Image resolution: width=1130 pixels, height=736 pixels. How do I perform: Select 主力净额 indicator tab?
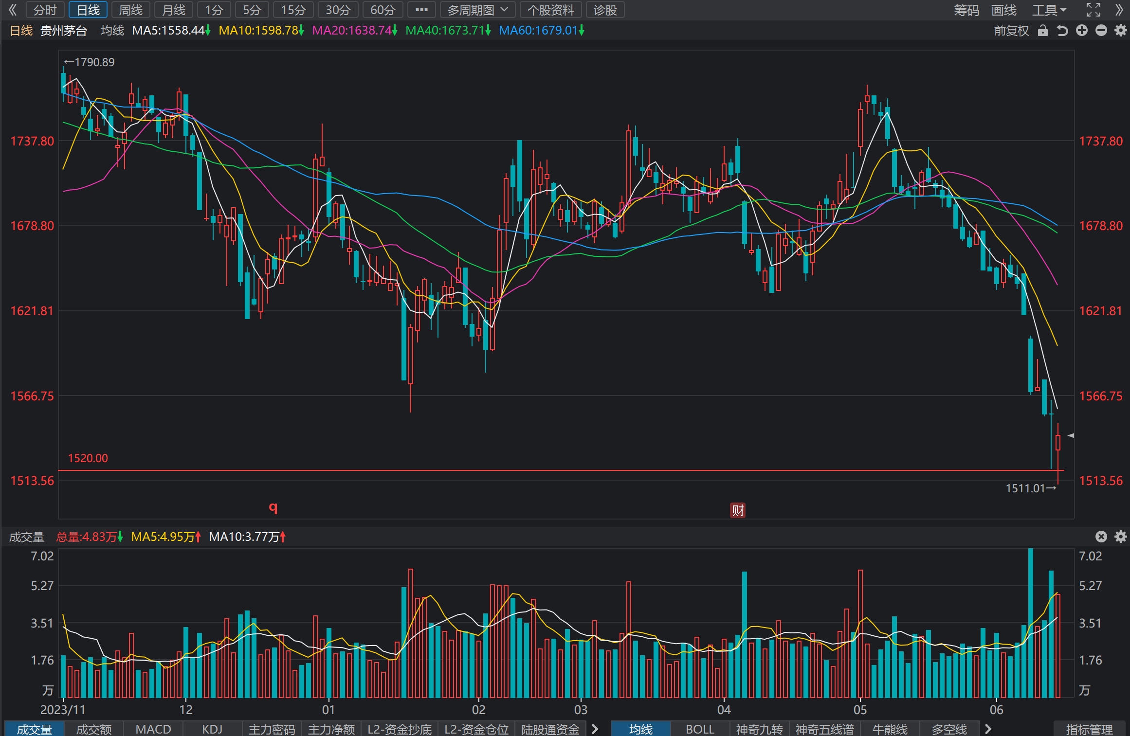click(x=331, y=729)
